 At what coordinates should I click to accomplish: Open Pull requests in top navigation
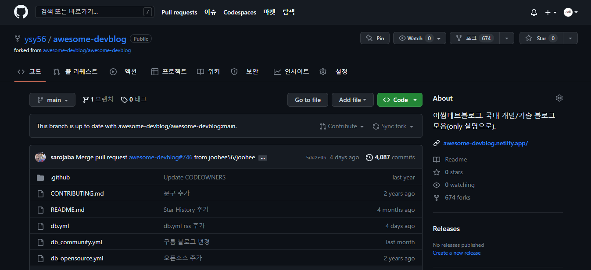click(179, 12)
